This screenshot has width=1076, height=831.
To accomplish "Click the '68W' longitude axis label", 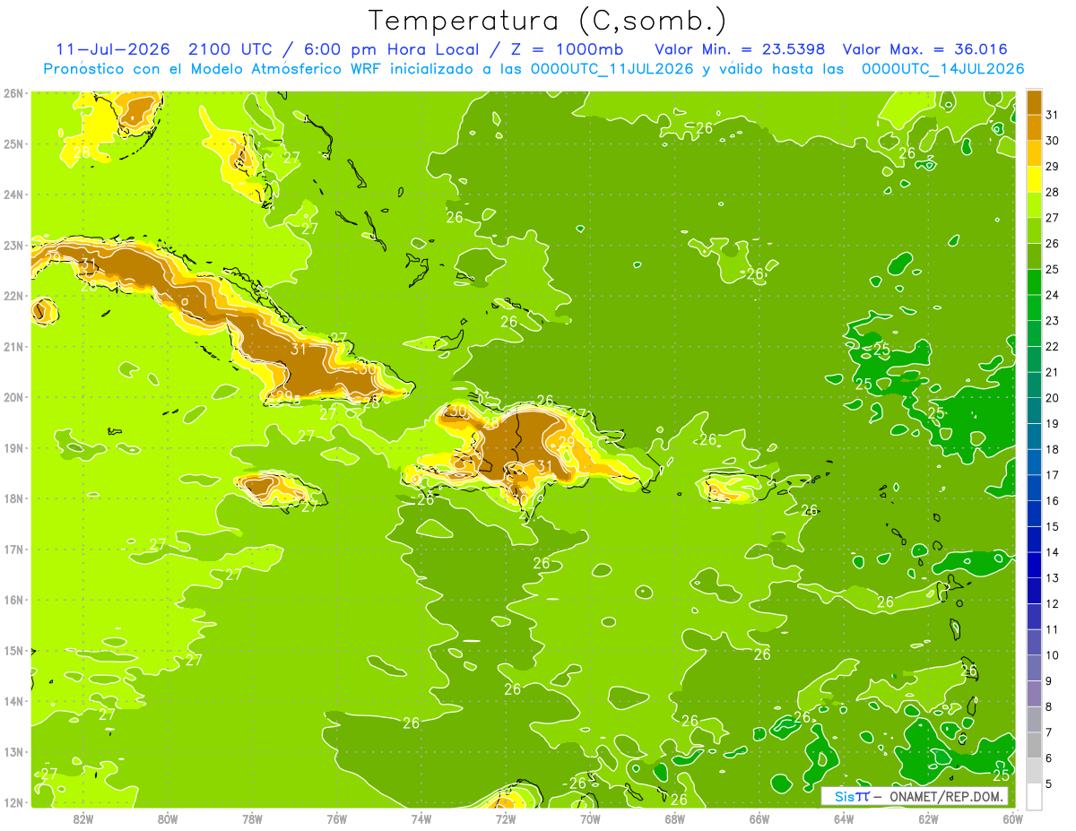I will coord(675,818).
